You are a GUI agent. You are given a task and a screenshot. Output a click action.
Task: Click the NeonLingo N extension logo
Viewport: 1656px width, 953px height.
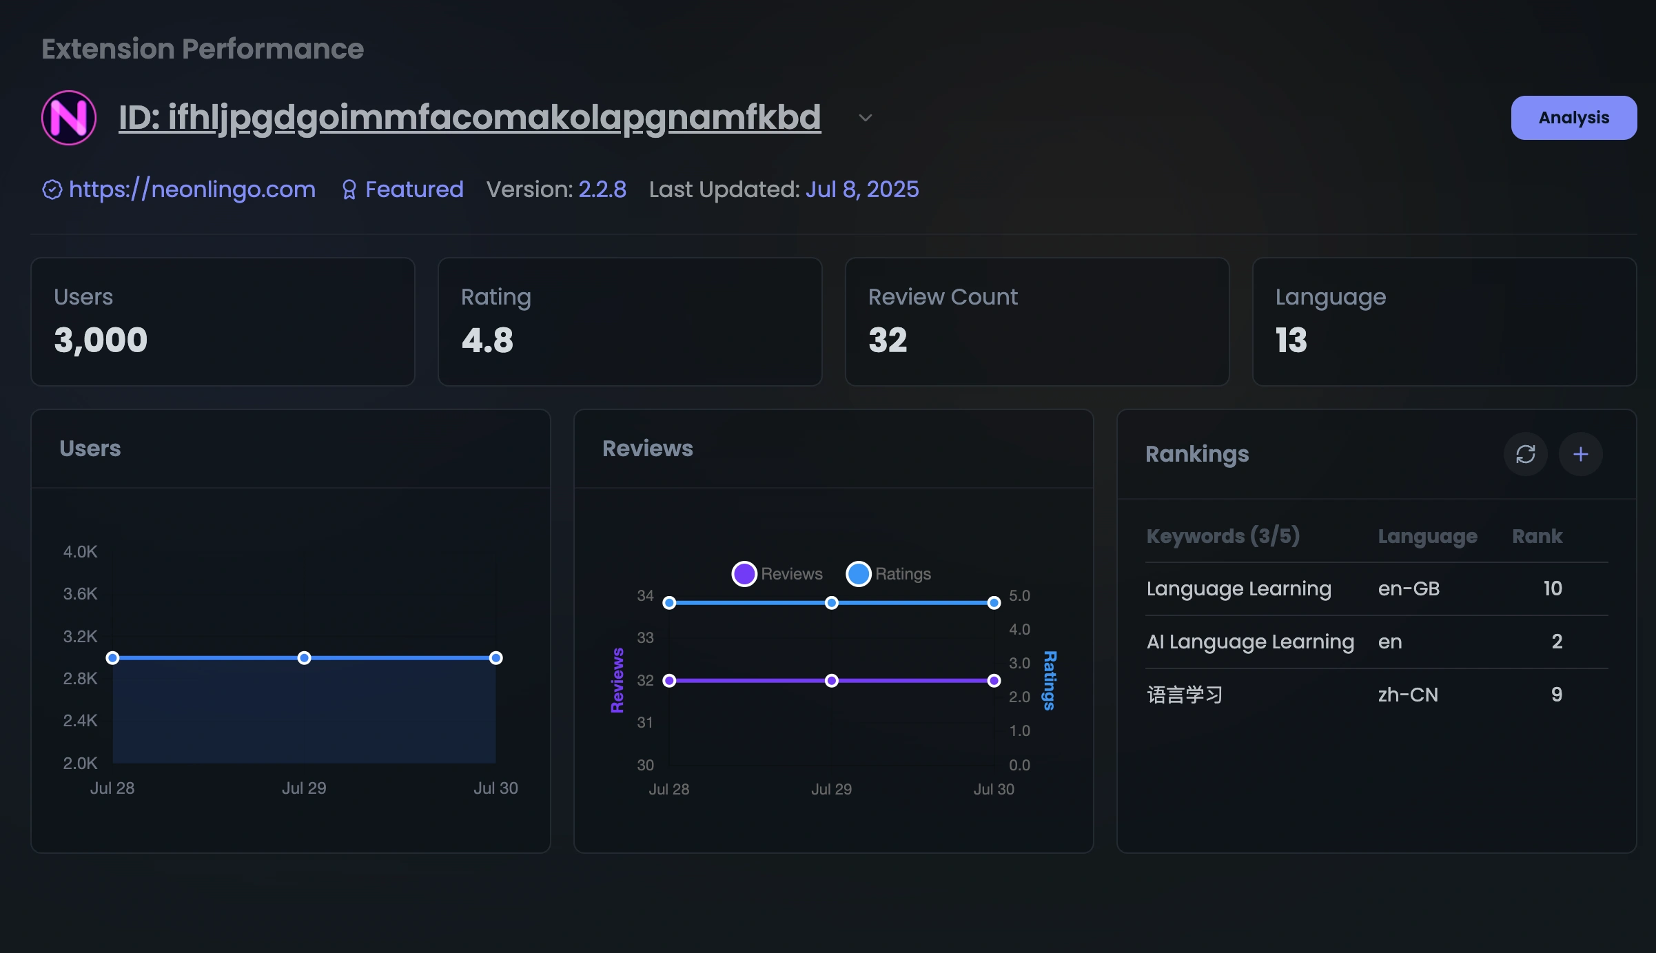point(69,118)
